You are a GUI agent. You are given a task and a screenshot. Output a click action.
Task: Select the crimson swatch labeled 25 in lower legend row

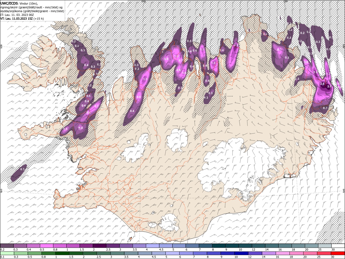(x=324, y=253)
